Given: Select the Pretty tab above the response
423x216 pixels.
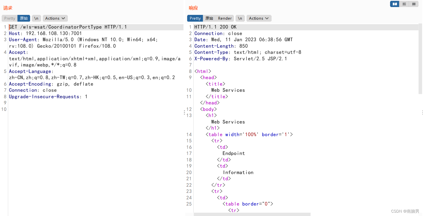Looking at the screenshot, I should pyautogui.click(x=195, y=18).
